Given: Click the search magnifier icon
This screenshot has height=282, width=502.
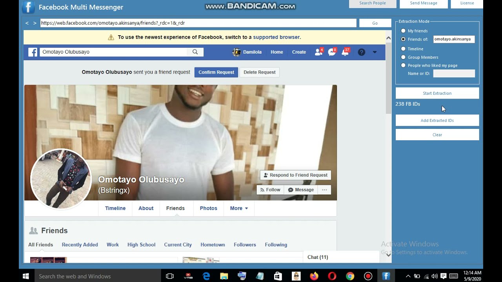Looking at the screenshot, I should click(x=195, y=52).
